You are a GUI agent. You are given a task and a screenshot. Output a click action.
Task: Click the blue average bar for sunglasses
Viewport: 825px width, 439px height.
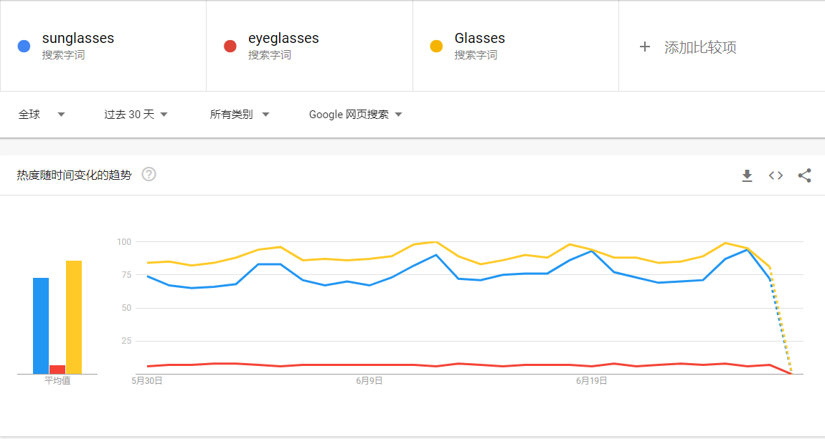tap(41, 326)
